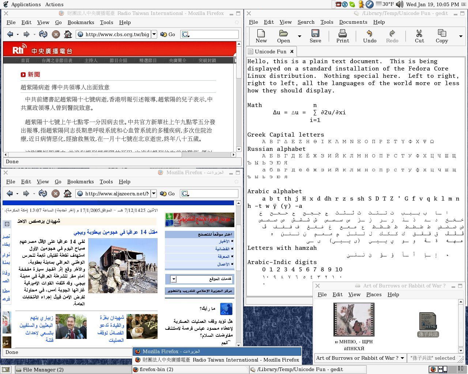This screenshot has height=374, width=468.
Task: Open Tools menu in Al Jazeera Firefox window
Action: click(x=106, y=182)
